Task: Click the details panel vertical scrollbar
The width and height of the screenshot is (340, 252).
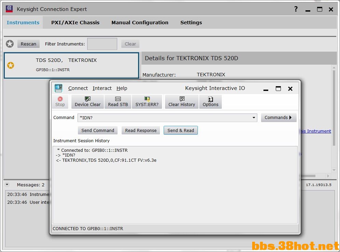Action: click(x=334, y=108)
